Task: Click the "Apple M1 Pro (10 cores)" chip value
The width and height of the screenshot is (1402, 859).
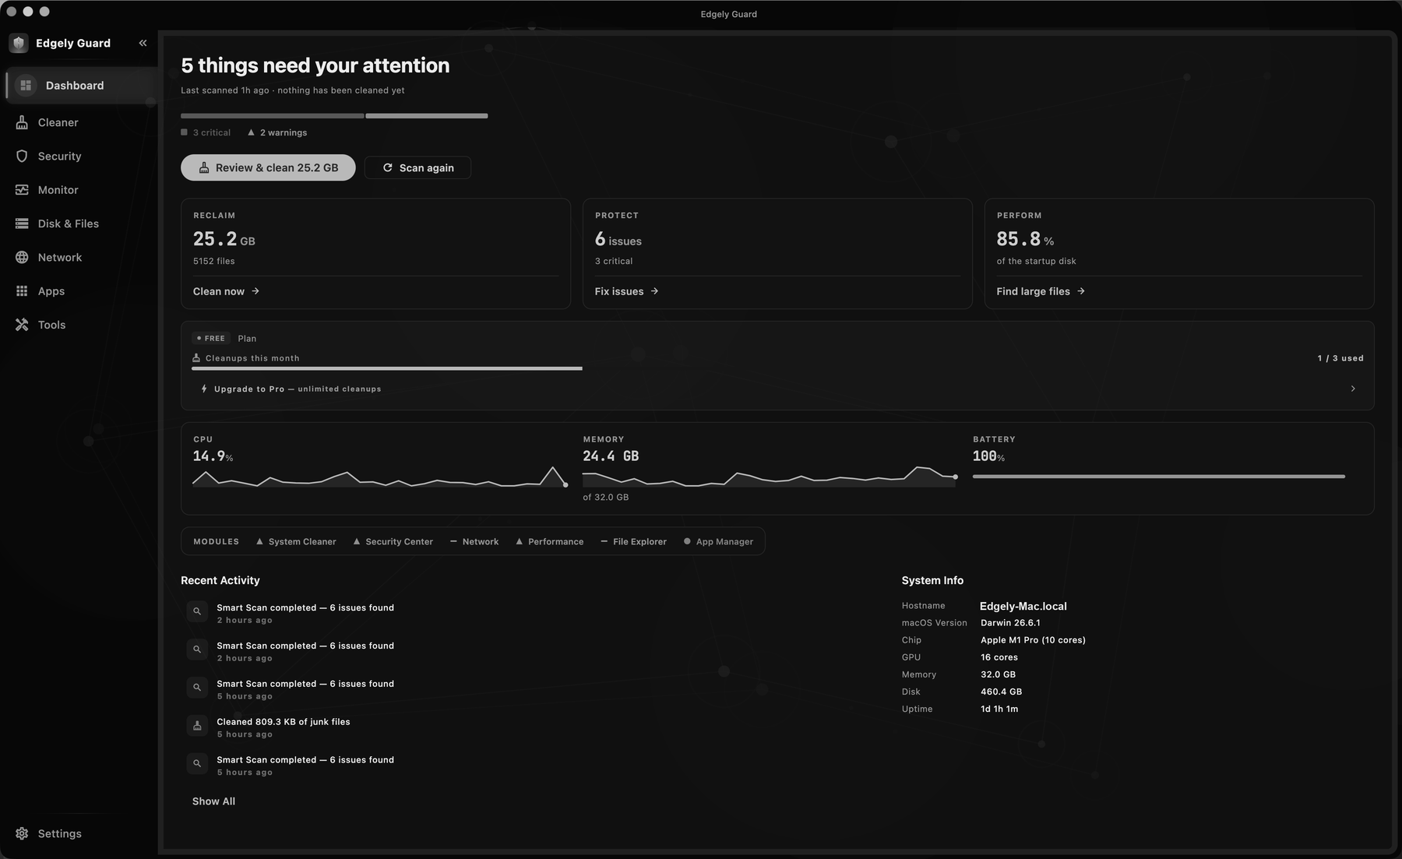Action: click(x=1033, y=640)
